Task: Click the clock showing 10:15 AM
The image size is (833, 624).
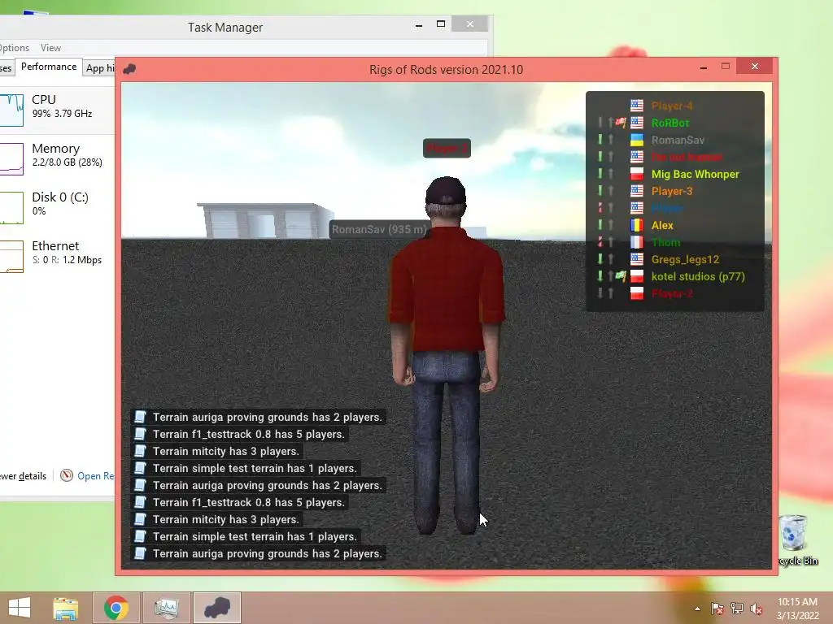Action: (797, 602)
